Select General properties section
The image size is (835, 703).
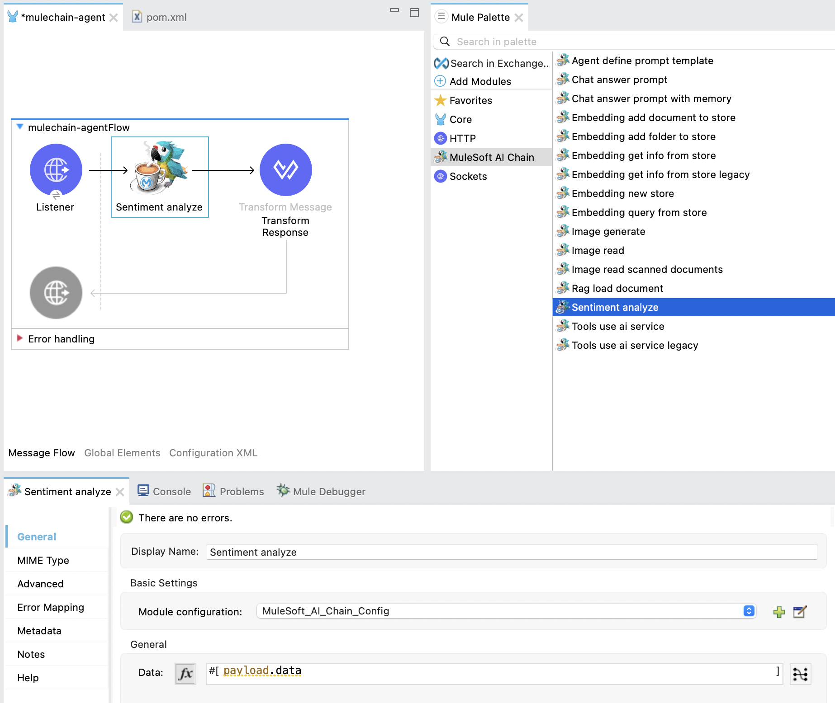point(57,537)
